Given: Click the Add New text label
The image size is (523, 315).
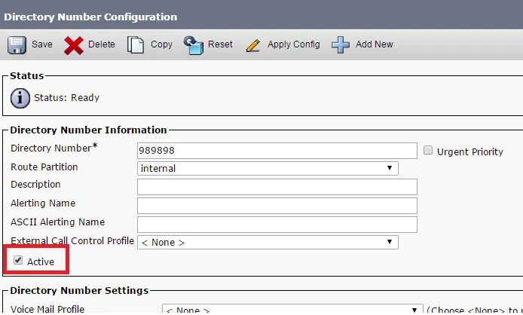Looking at the screenshot, I should pos(375,44).
